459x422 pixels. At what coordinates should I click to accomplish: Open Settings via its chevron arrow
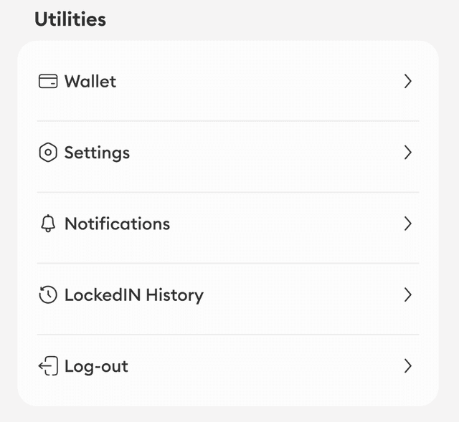click(407, 153)
